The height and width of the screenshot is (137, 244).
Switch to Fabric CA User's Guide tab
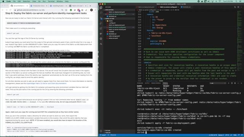tap(78, 6)
